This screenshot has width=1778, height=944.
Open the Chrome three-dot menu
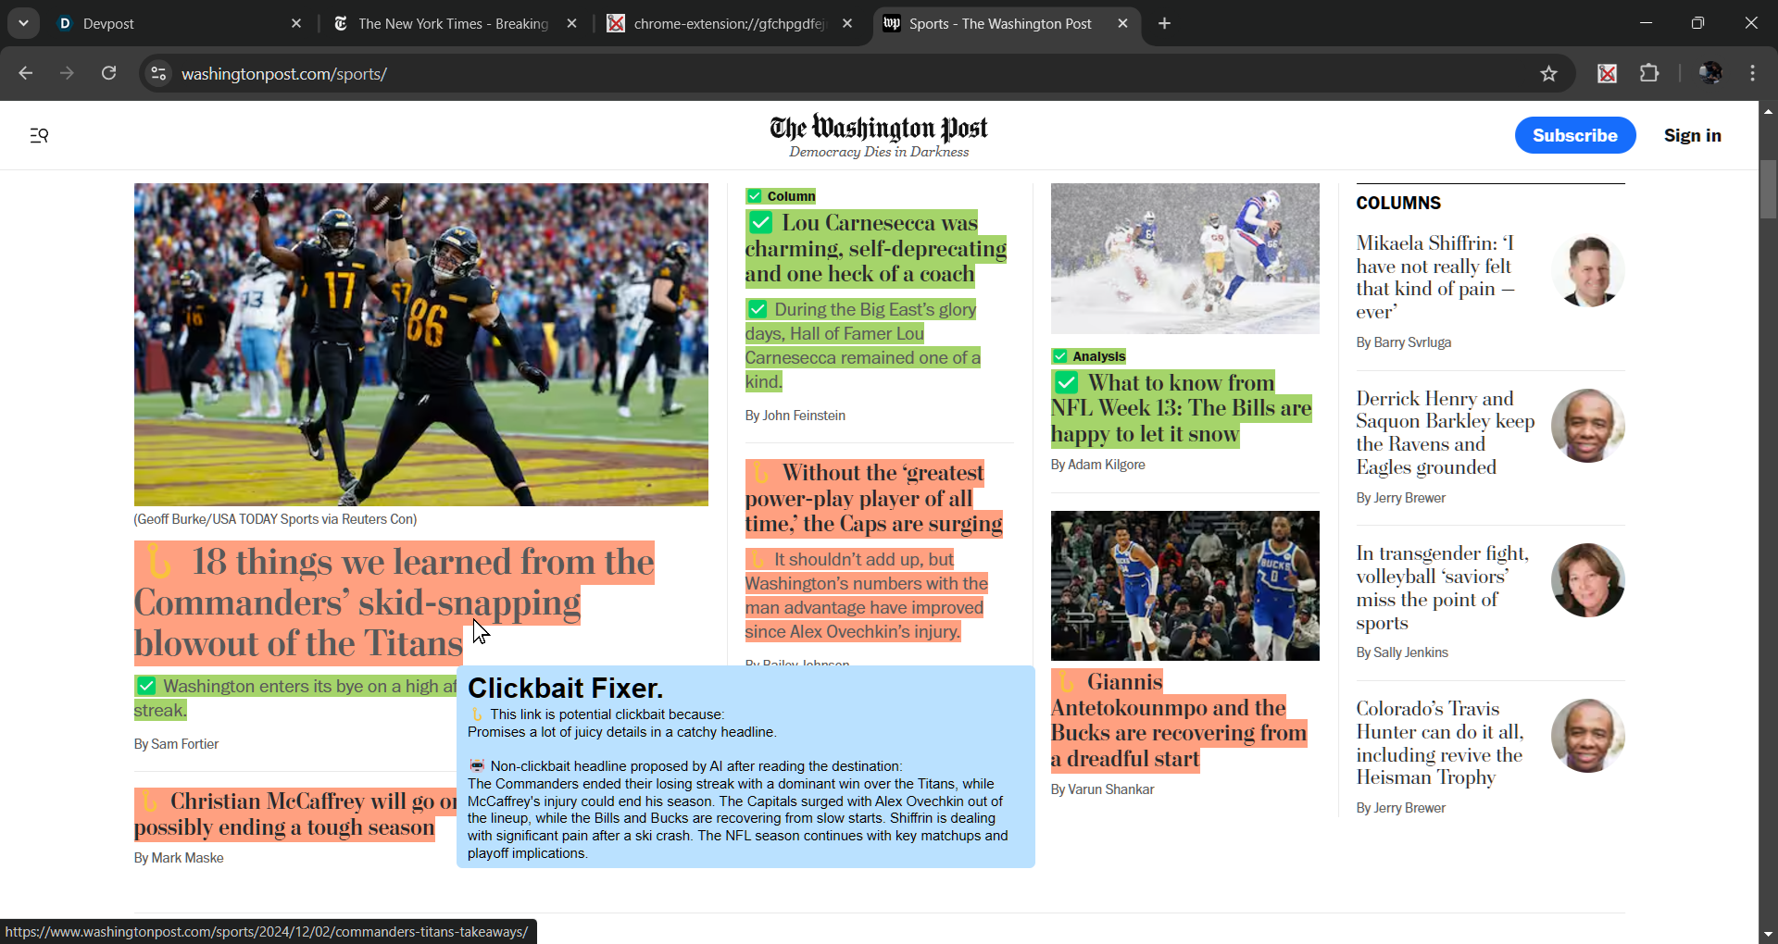point(1752,73)
